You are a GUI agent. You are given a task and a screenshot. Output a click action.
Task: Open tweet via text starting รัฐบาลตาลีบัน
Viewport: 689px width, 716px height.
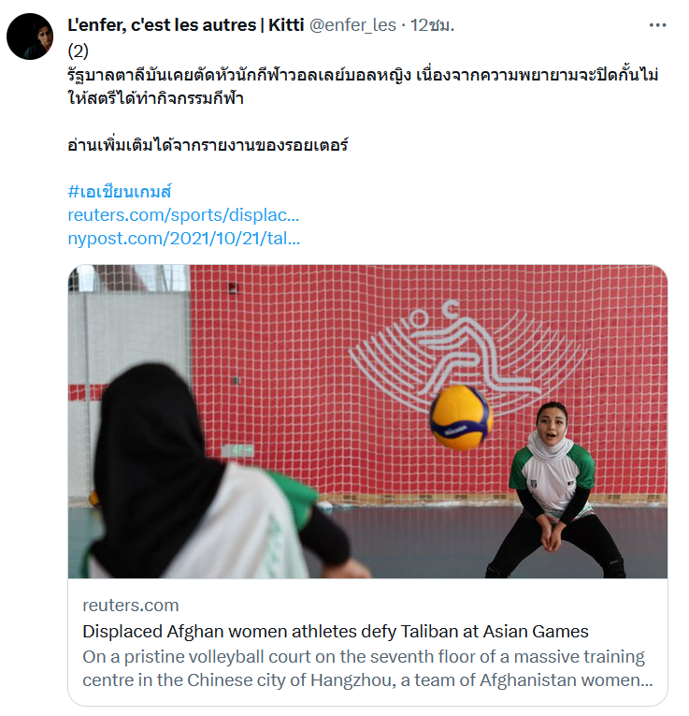(x=363, y=75)
